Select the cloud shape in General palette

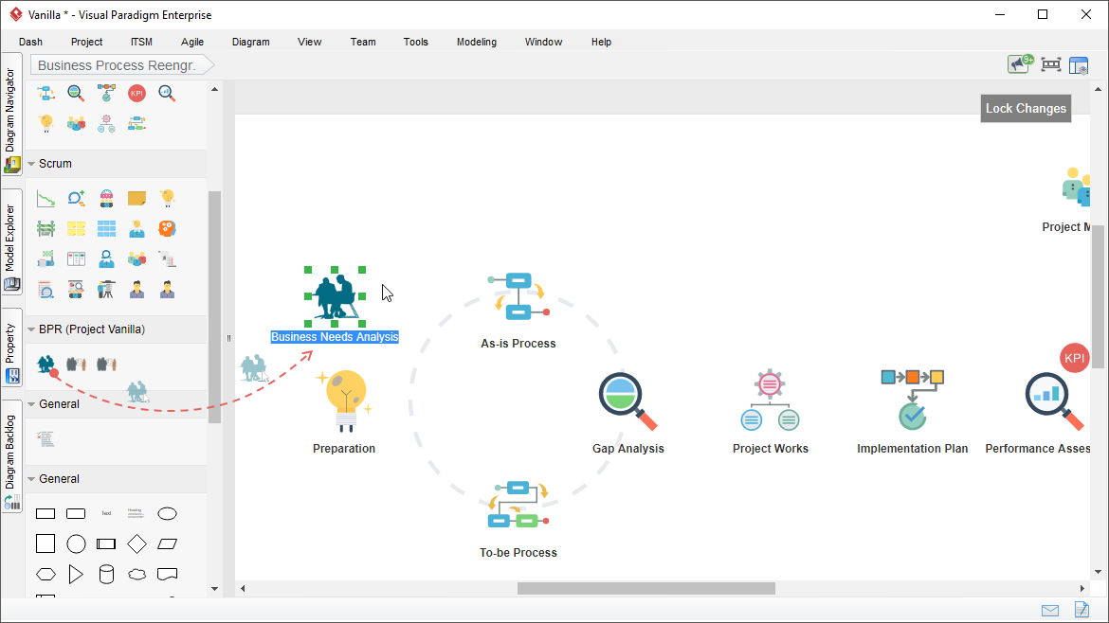coord(136,575)
